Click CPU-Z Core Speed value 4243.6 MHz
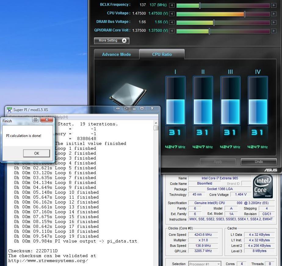 tap(203, 235)
